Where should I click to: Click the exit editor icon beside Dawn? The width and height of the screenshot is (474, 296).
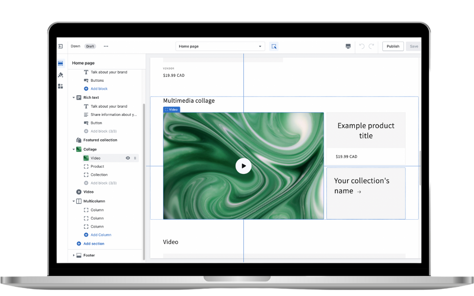[61, 46]
